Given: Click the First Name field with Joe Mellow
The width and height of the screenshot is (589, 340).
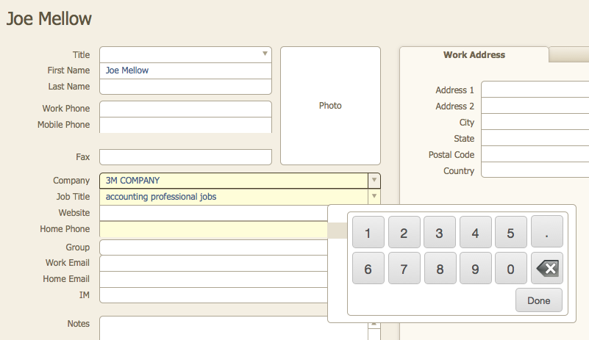Looking at the screenshot, I should pos(185,71).
